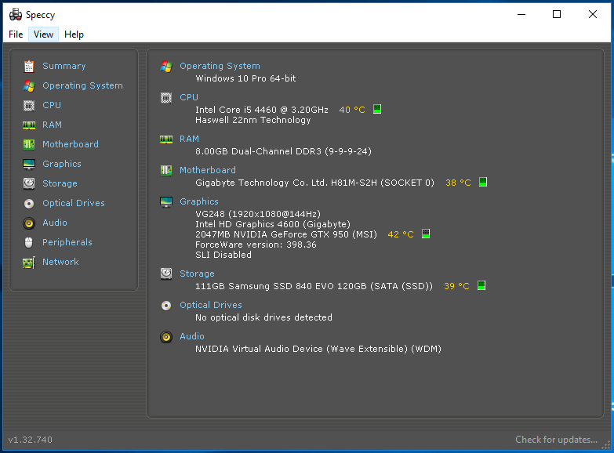Click the CPU temperature indicator next to 40 °C
Screen dimensions: 614x453
377,110
